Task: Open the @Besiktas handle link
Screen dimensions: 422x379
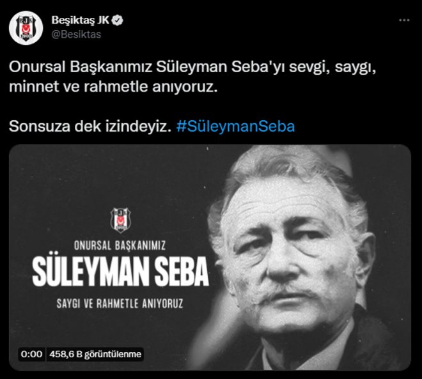Action: click(x=76, y=35)
